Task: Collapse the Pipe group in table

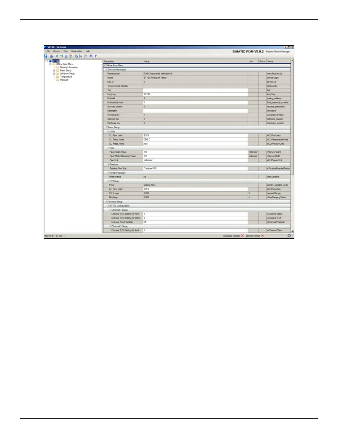Action: click(109, 148)
